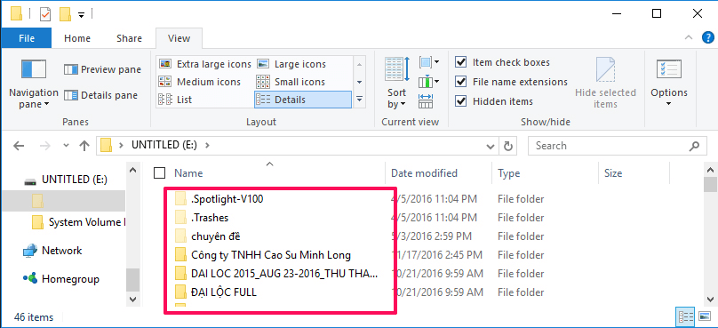Toggle the Preview pane
The width and height of the screenshot is (718, 328).
(x=102, y=69)
